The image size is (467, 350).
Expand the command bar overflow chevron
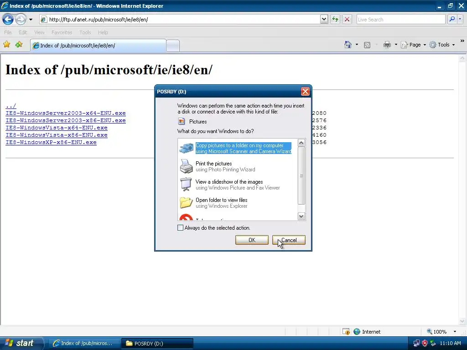pyautogui.click(x=462, y=41)
